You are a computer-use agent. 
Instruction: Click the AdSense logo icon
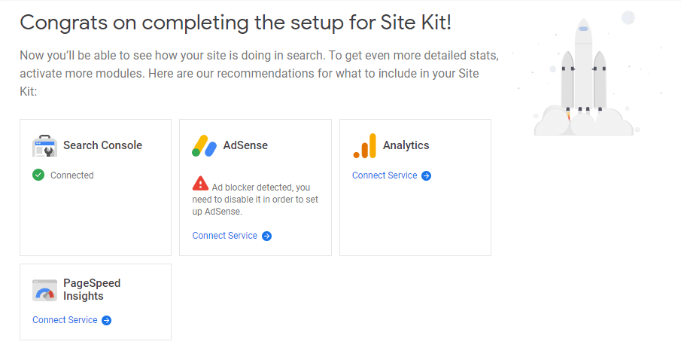[204, 145]
